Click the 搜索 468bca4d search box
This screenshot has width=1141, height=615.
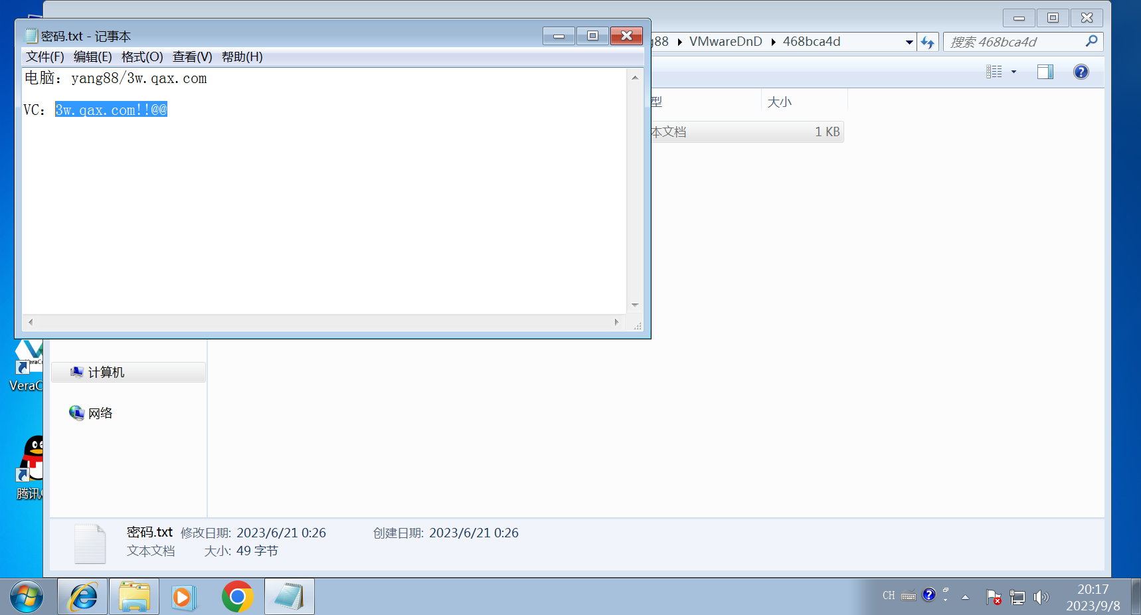(1013, 42)
